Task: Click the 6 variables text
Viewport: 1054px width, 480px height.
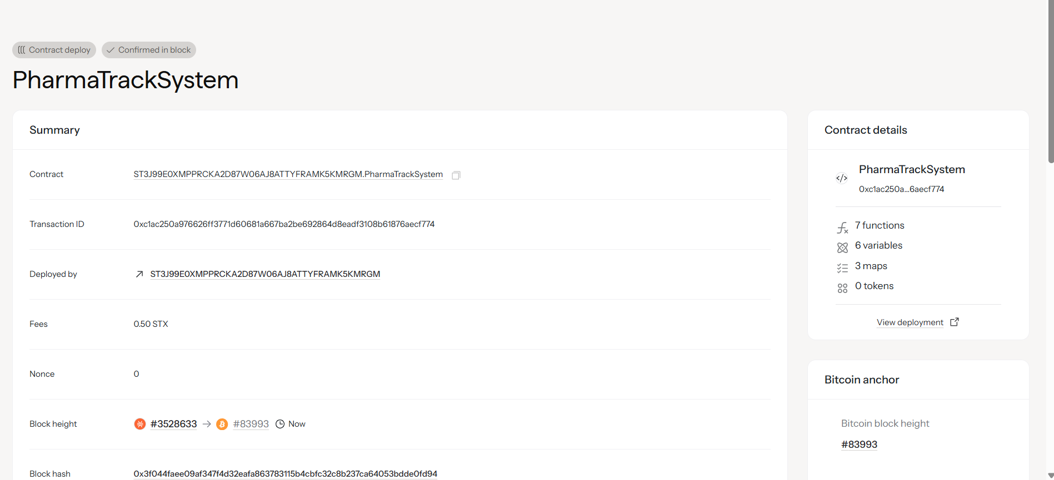Action: tap(878, 245)
